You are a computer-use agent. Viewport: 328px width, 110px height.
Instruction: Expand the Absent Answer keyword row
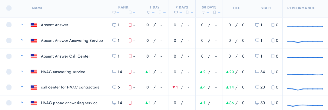click(x=22, y=24)
